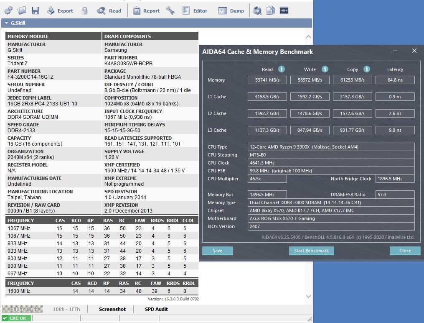The image size is (424, 323).
Task: Click the wrench tools icon
Action: 170,10
